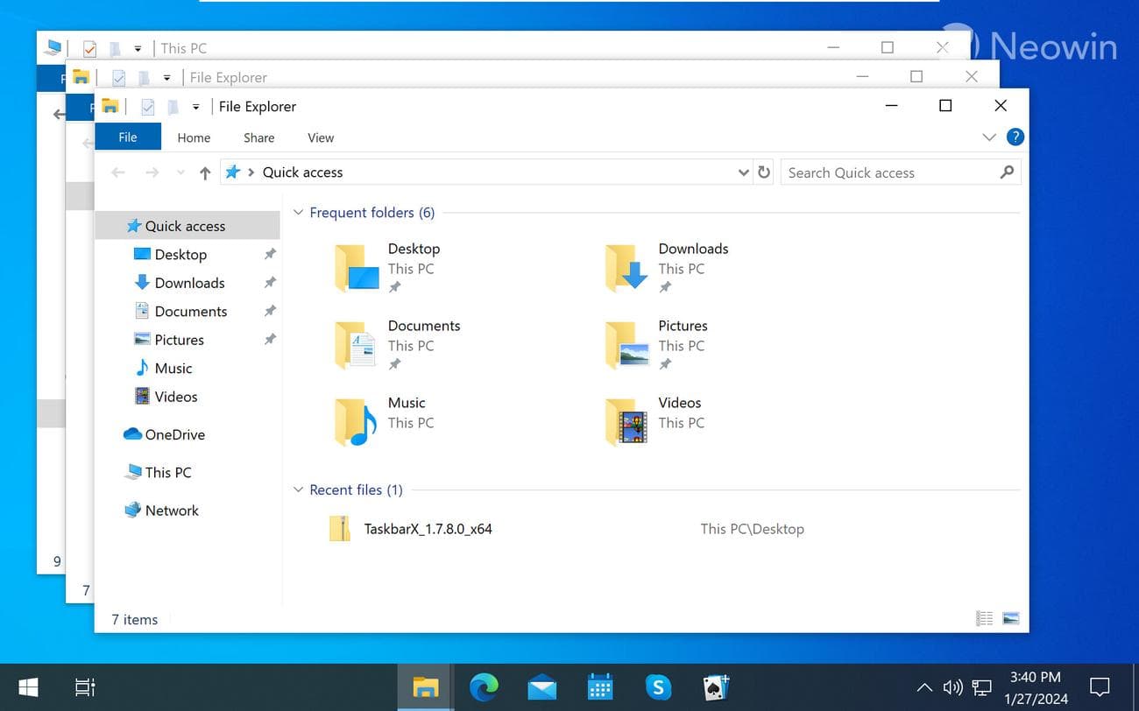Open the File menu
Screen dimensions: 1139x711
pos(127,137)
